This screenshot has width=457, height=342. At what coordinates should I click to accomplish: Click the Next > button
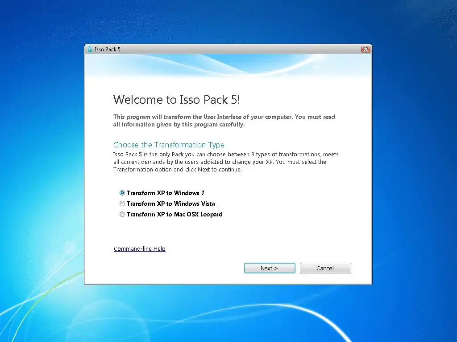pyautogui.click(x=270, y=268)
